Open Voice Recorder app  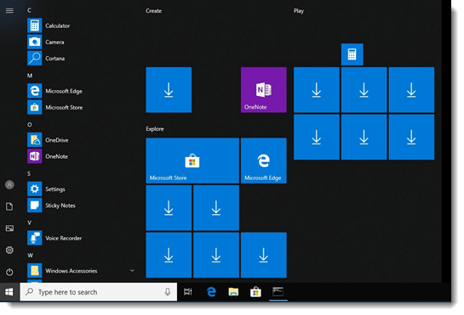pyautogui.click(x=54, y=238)
